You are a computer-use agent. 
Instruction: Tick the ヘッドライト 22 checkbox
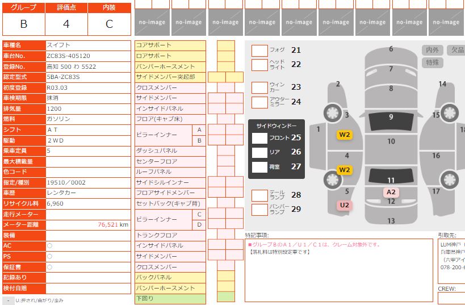tap(259, 65)
